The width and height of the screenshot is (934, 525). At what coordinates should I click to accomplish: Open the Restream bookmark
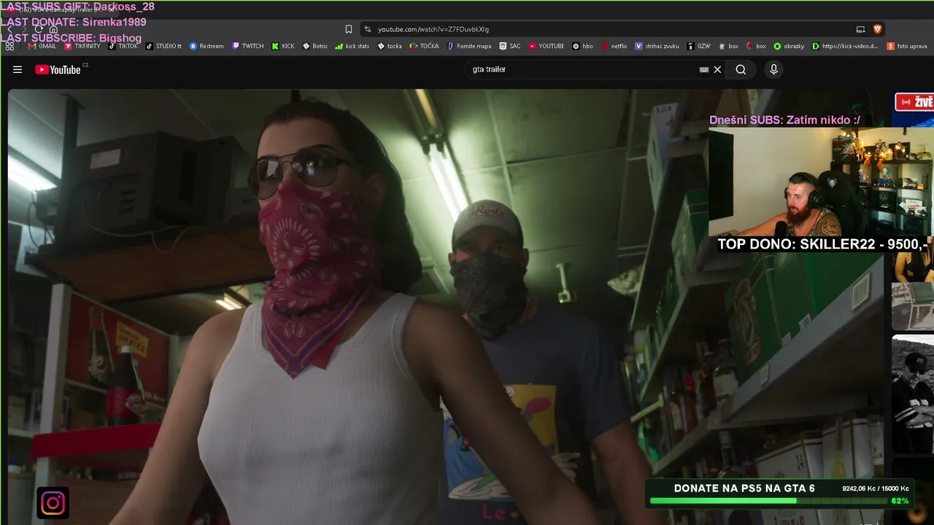[207, 46]
